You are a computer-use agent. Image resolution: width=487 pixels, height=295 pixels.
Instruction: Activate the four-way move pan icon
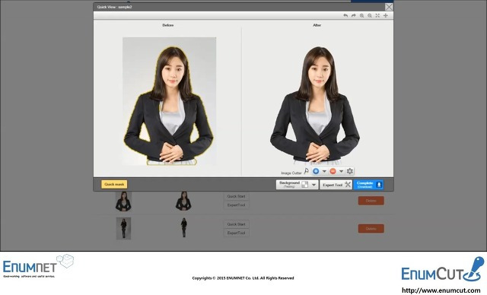click(386, 15)
